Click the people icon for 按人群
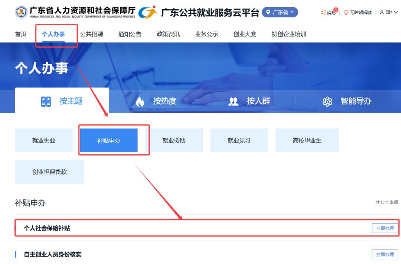The image size is (401, 264). (233, 101)
